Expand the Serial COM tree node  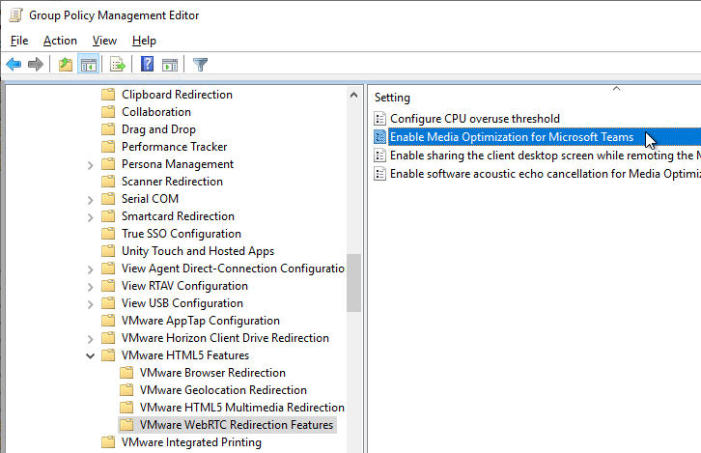pos(91,199)
